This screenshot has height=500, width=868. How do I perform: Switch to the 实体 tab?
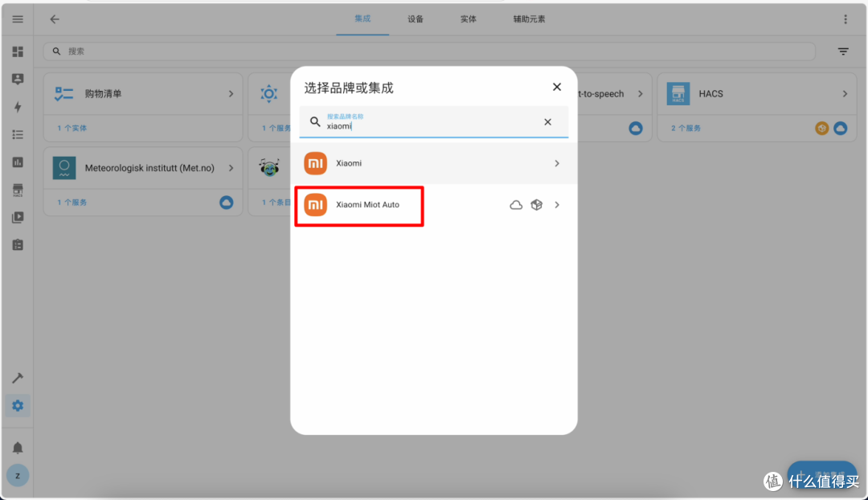[469, 18]
